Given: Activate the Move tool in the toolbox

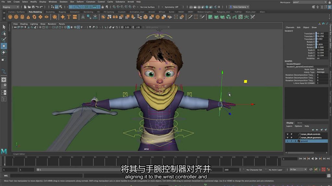Looking at the screenshot, I should point(4,46).
